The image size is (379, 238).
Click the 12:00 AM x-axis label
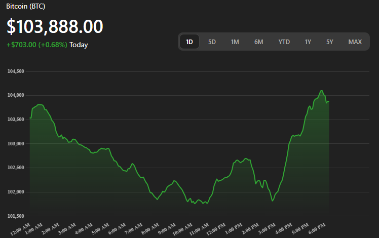[x=20, y=229]
